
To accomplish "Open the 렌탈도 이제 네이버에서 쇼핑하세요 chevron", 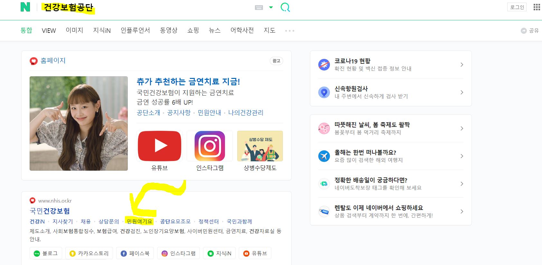I will 462,212.
